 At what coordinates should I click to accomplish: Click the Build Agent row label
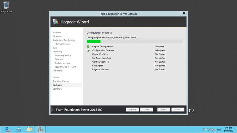[98, 66]
